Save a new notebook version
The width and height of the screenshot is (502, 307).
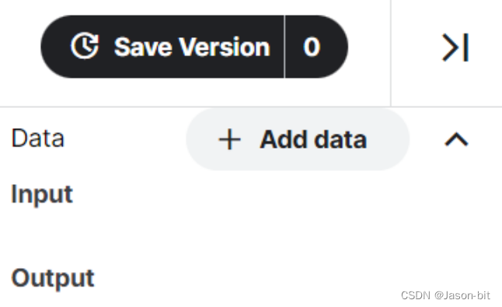coord(162,47)
